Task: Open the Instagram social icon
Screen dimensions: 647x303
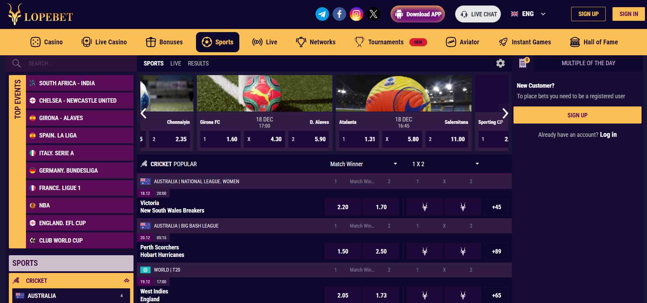Action: pyautogui.click(x=356, y=14)
